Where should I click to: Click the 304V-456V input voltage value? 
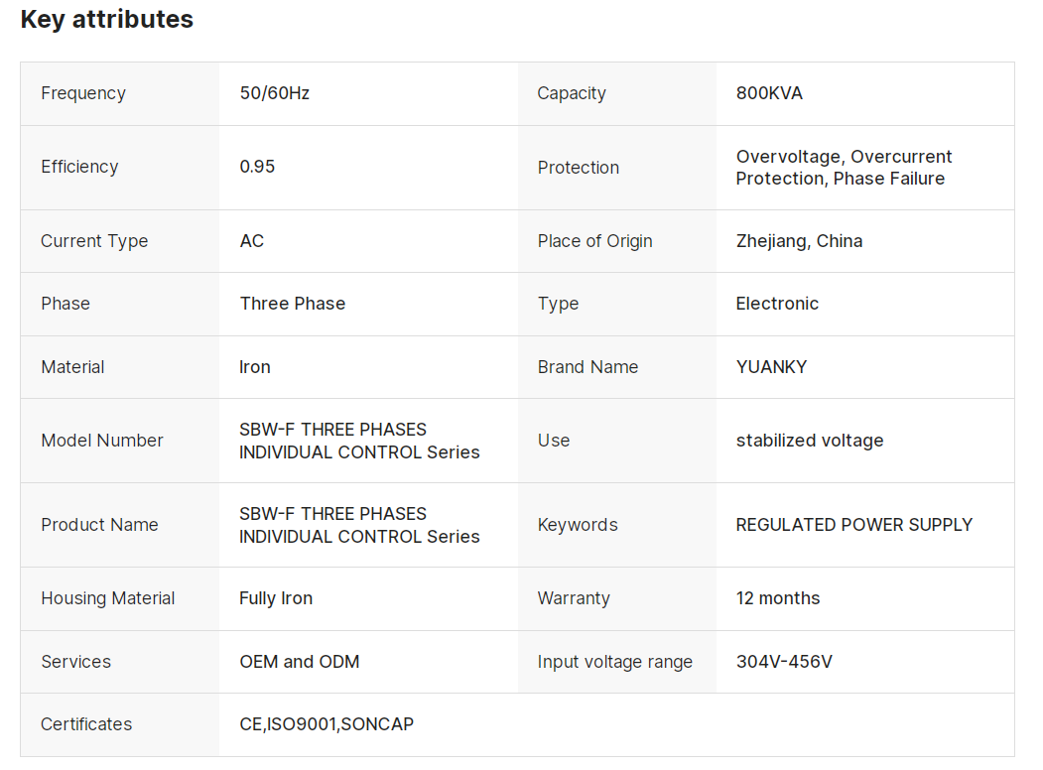(x=784, y=662)
